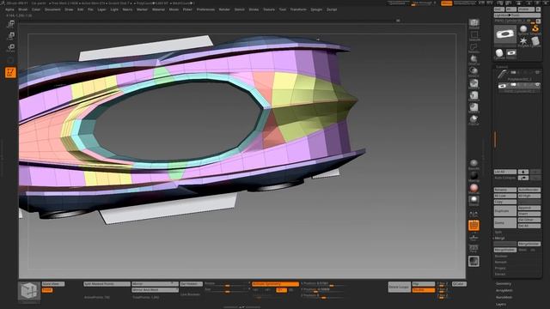The image size is (550, 309).
Task: Click the floor grid icon below PolyFrame button
Action: point(474,239)
